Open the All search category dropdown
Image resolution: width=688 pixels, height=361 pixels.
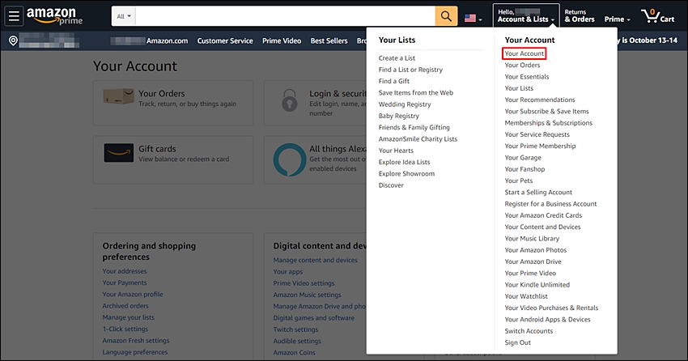click(124, 16)
